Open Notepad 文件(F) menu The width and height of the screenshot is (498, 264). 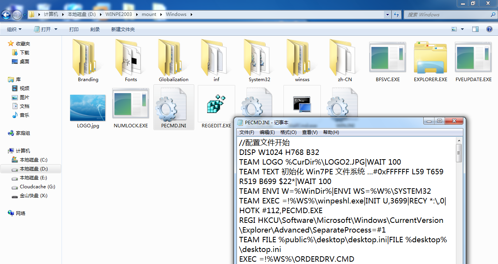(246, 132)
